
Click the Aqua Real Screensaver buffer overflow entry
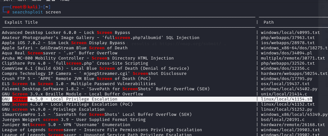(x=60, y=53)
